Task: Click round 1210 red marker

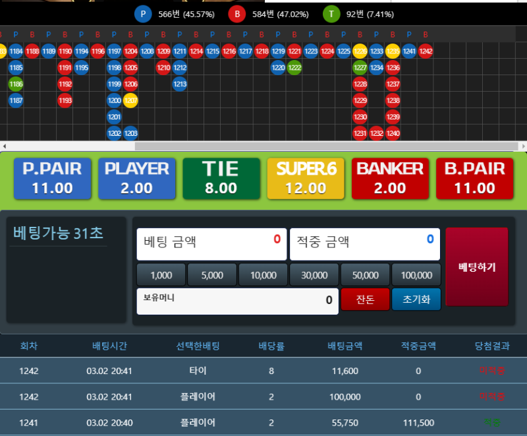Action: pos(163,68)
